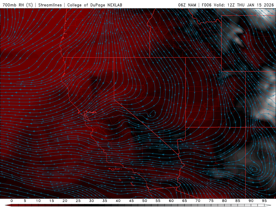
Task: Click the '75' label on the color scale
Action: 211,201
